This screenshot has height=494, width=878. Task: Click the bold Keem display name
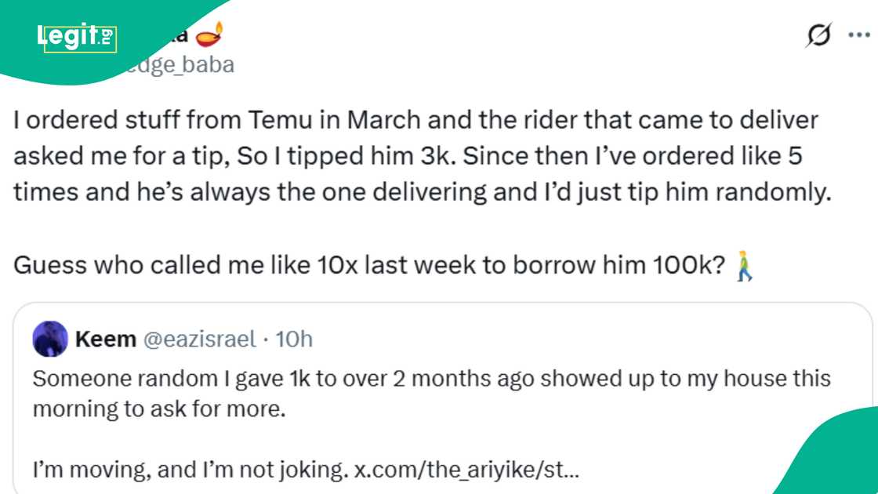point(103,339)
